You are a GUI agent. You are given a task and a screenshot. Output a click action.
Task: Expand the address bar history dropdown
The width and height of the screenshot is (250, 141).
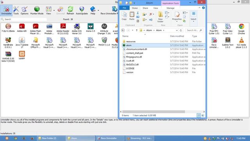click(177, 30)
